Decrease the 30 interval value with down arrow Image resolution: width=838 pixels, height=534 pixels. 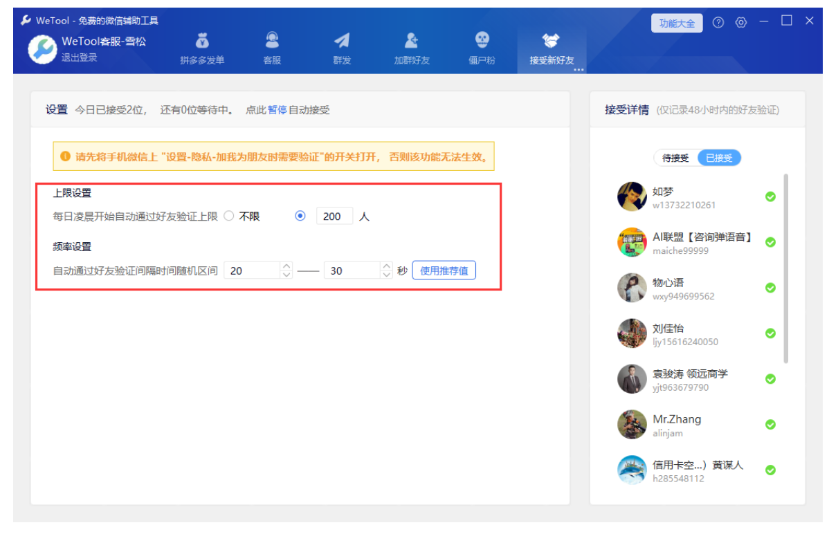[x=386, y=275]
